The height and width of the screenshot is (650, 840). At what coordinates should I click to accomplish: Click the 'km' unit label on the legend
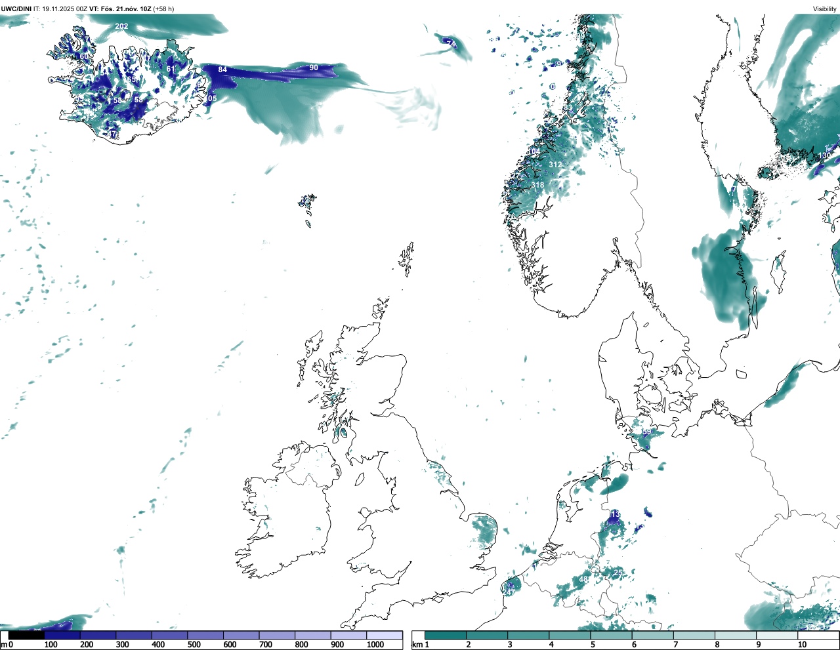[417, 645]
